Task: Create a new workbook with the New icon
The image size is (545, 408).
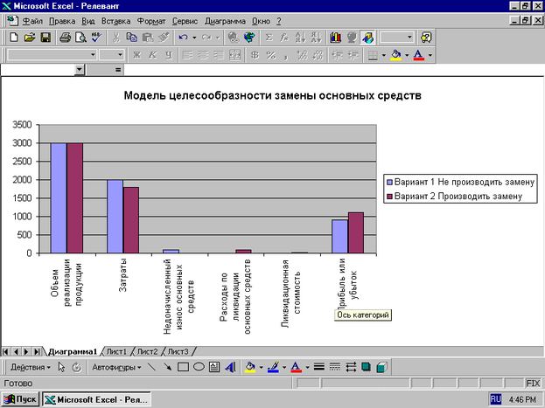Action: click(x=13, y=38)
